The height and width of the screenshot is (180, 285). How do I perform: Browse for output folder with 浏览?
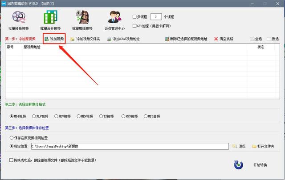coord(240,146)
